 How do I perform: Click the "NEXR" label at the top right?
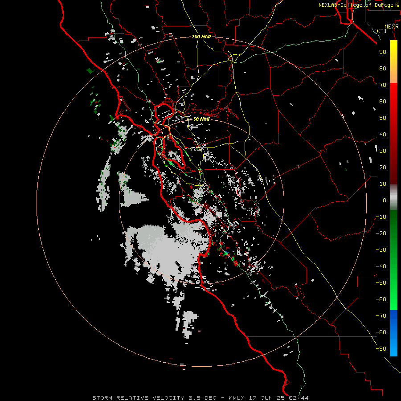click(391, 27)
